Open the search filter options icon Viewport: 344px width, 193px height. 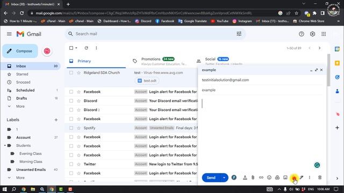coord(239,34)
